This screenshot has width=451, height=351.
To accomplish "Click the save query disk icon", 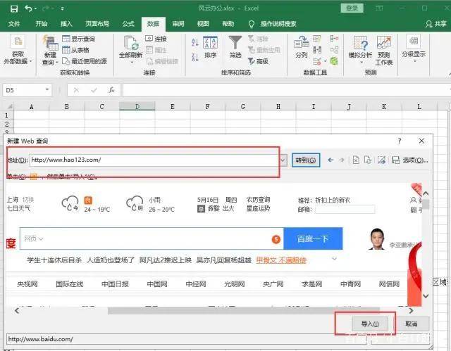I will [395, 160].
